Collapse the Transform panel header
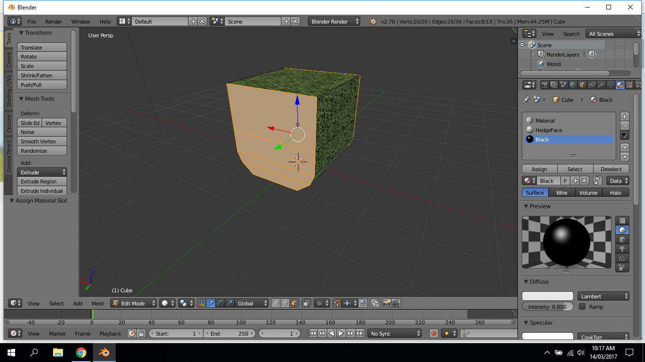Screen dimensions: 645x362 21,33
